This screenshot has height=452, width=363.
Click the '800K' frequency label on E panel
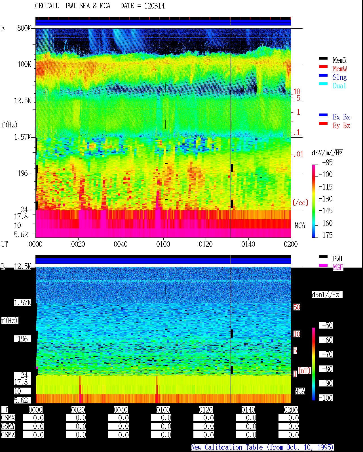[x=24, y=28]
